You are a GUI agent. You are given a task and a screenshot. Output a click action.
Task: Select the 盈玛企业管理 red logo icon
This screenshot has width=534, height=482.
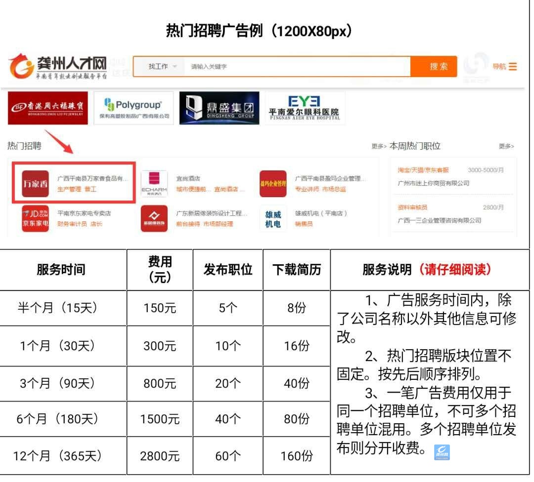click(x=273, y=184)
